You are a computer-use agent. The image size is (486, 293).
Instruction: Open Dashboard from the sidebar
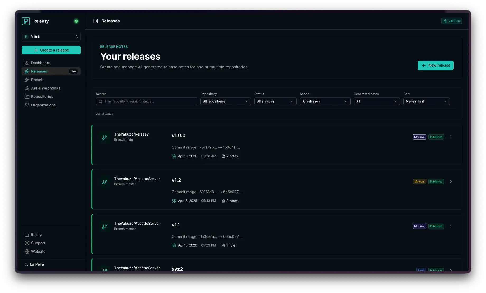pyautogui.click(x=51, y=63)
